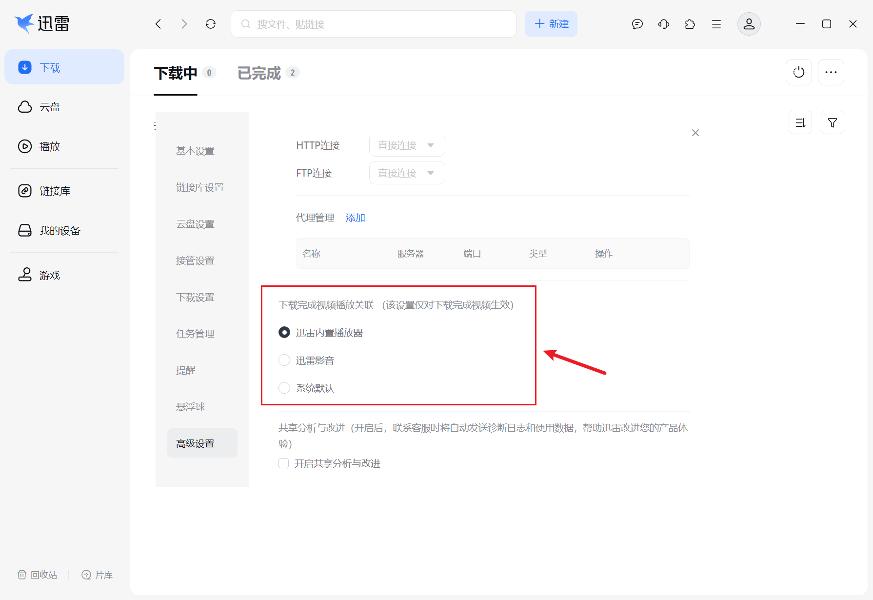Screen dimensions: 873x600
Task: Open 任务管理 settings category
Action: (x=196, y=334)
